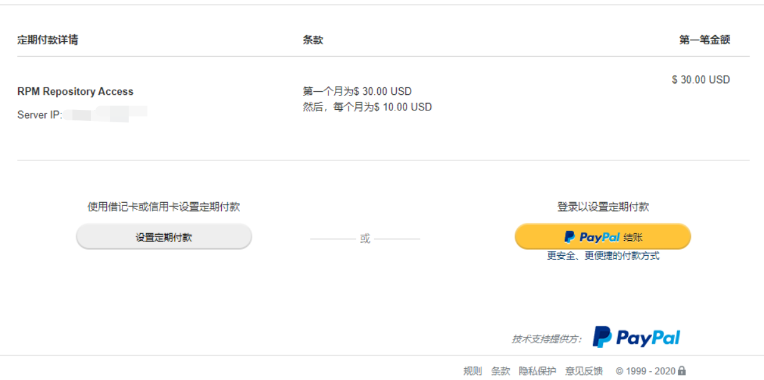Click the 定期付款详情 column header
This screenshot has width=764, height=380.
[47, 40]
